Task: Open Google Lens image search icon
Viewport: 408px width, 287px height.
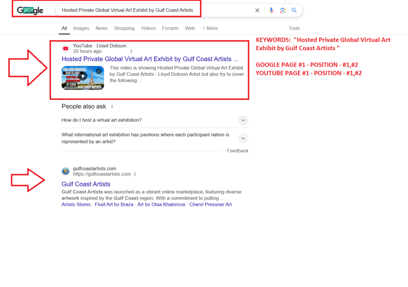Action: point(282,10)
